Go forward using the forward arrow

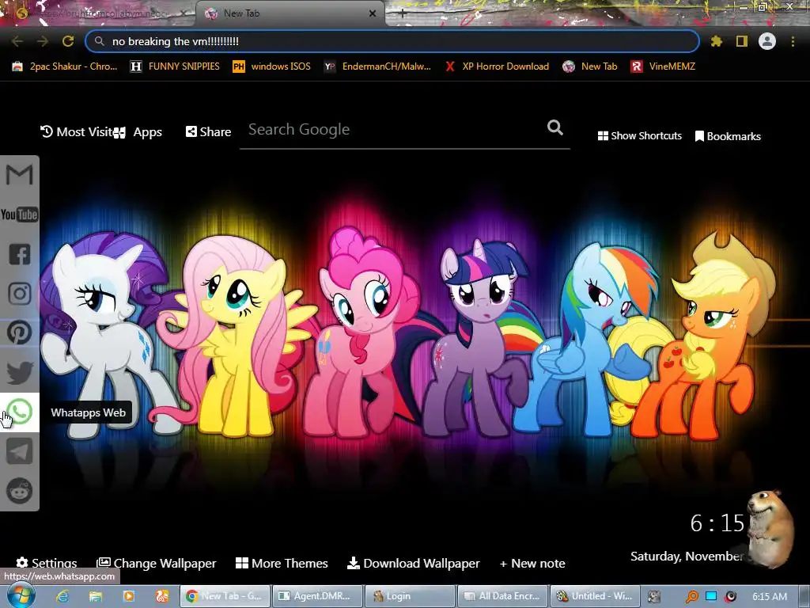tap(43, 41)
